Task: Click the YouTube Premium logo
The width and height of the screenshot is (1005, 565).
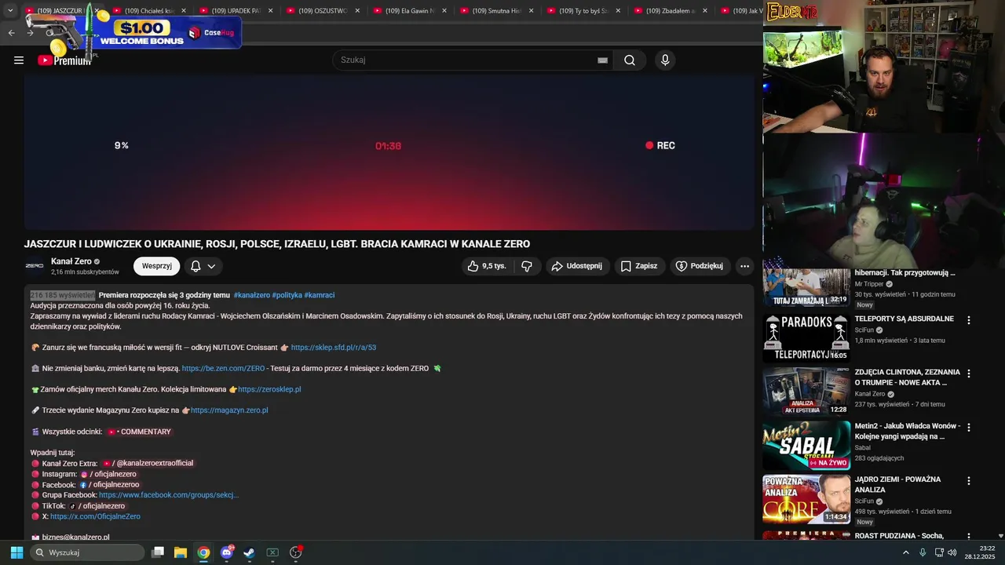Action: [64, 60]
